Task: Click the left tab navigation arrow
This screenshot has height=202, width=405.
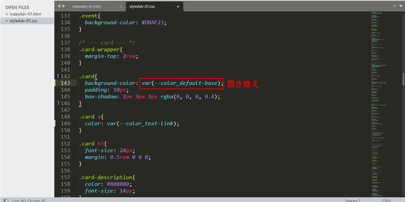Action: click(59, 6)
